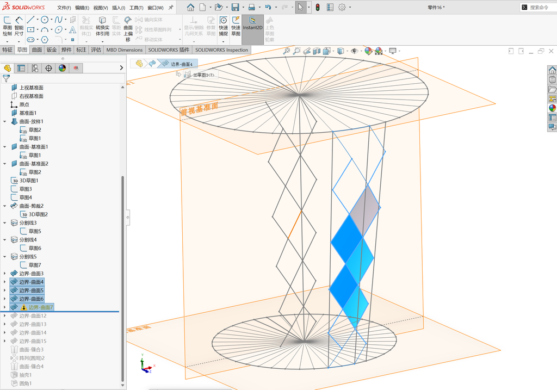Screen dimensions: 557x390
Task: Select the Straight Slot tool
Action: [31, 39]
